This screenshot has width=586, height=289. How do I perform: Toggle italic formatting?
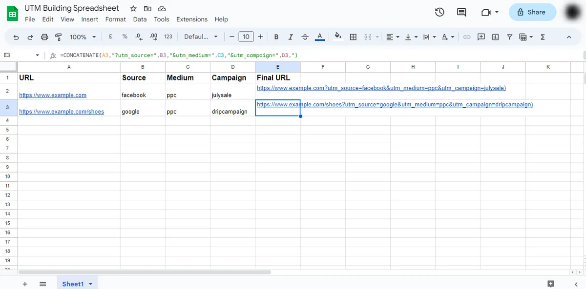[290, 37]
